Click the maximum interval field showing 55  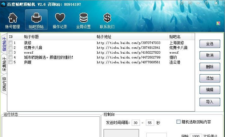(150, 123)
